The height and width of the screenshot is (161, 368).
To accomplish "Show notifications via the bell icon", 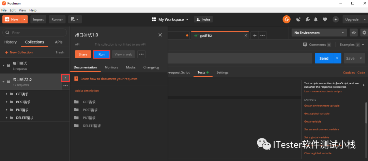I will [316, 19].
